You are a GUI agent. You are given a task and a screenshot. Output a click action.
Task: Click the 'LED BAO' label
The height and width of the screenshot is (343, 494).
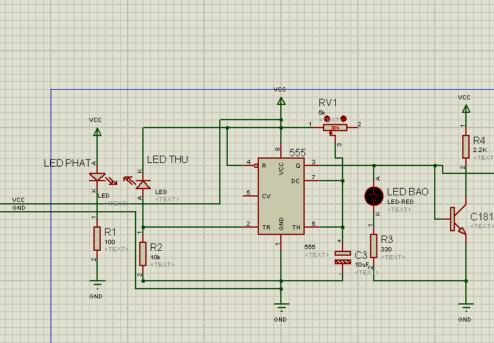408,192
